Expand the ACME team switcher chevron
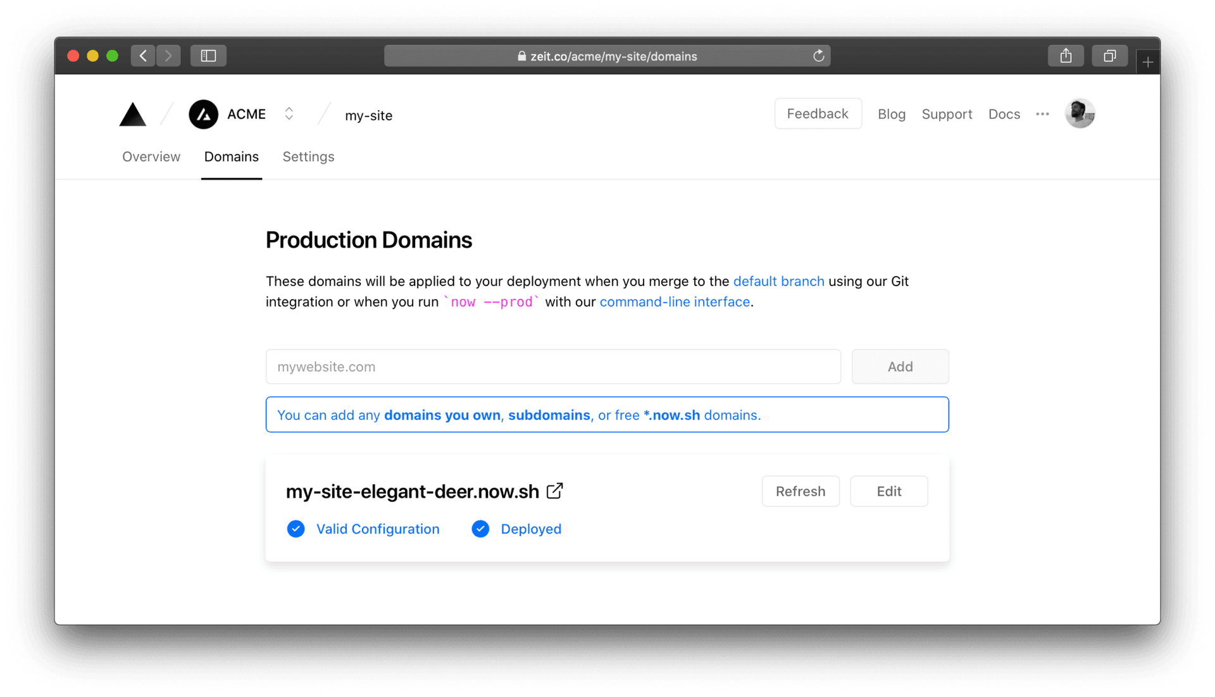Image resolution: width=1215 pixels, height=697 pixels. 289,114
